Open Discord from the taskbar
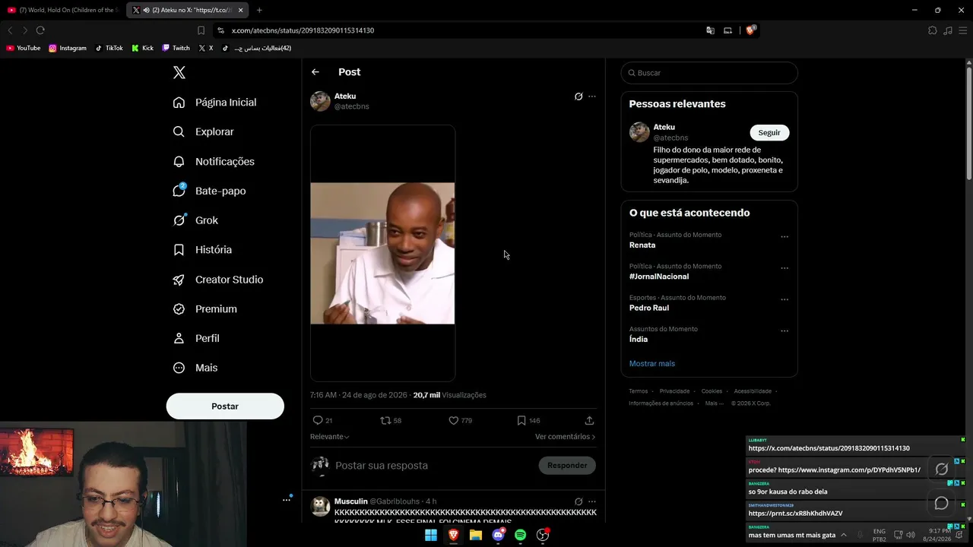 [498, 535]
